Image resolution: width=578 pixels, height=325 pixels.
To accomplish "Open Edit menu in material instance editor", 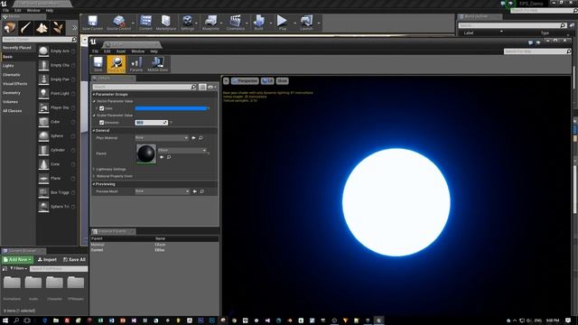I will pos(107,51).
